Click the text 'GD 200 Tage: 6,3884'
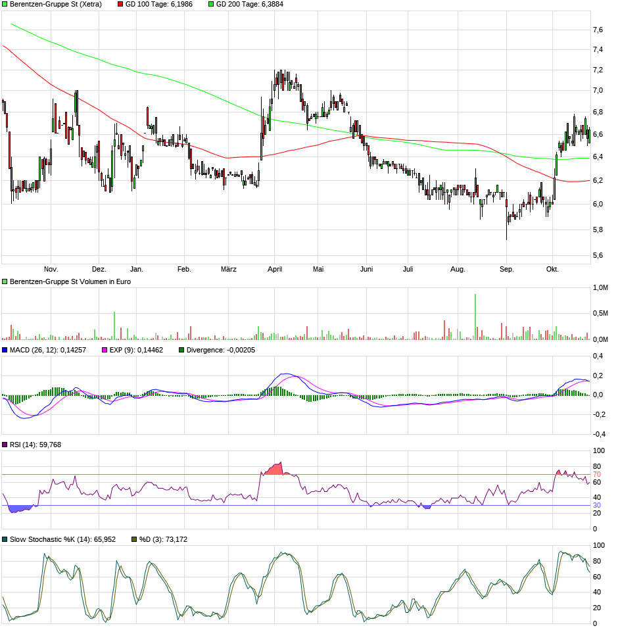618x630 pixels. click(250, 5)
